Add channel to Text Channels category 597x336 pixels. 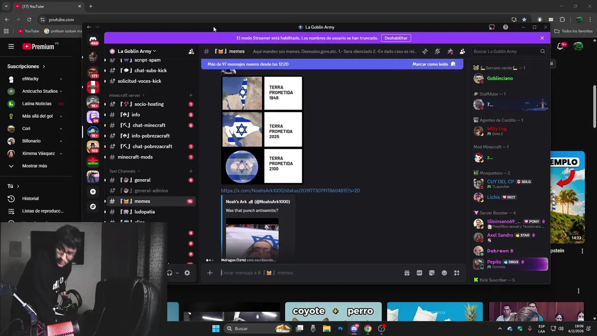pyautogui.click(x=191, y=171)
